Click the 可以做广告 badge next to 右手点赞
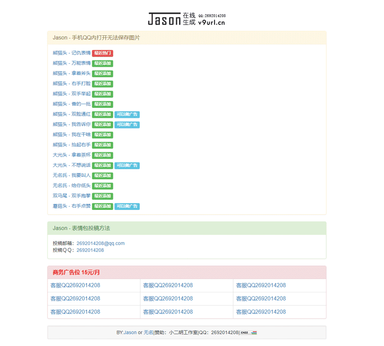Viewport: 384px width, 346px height. (128, 206)
